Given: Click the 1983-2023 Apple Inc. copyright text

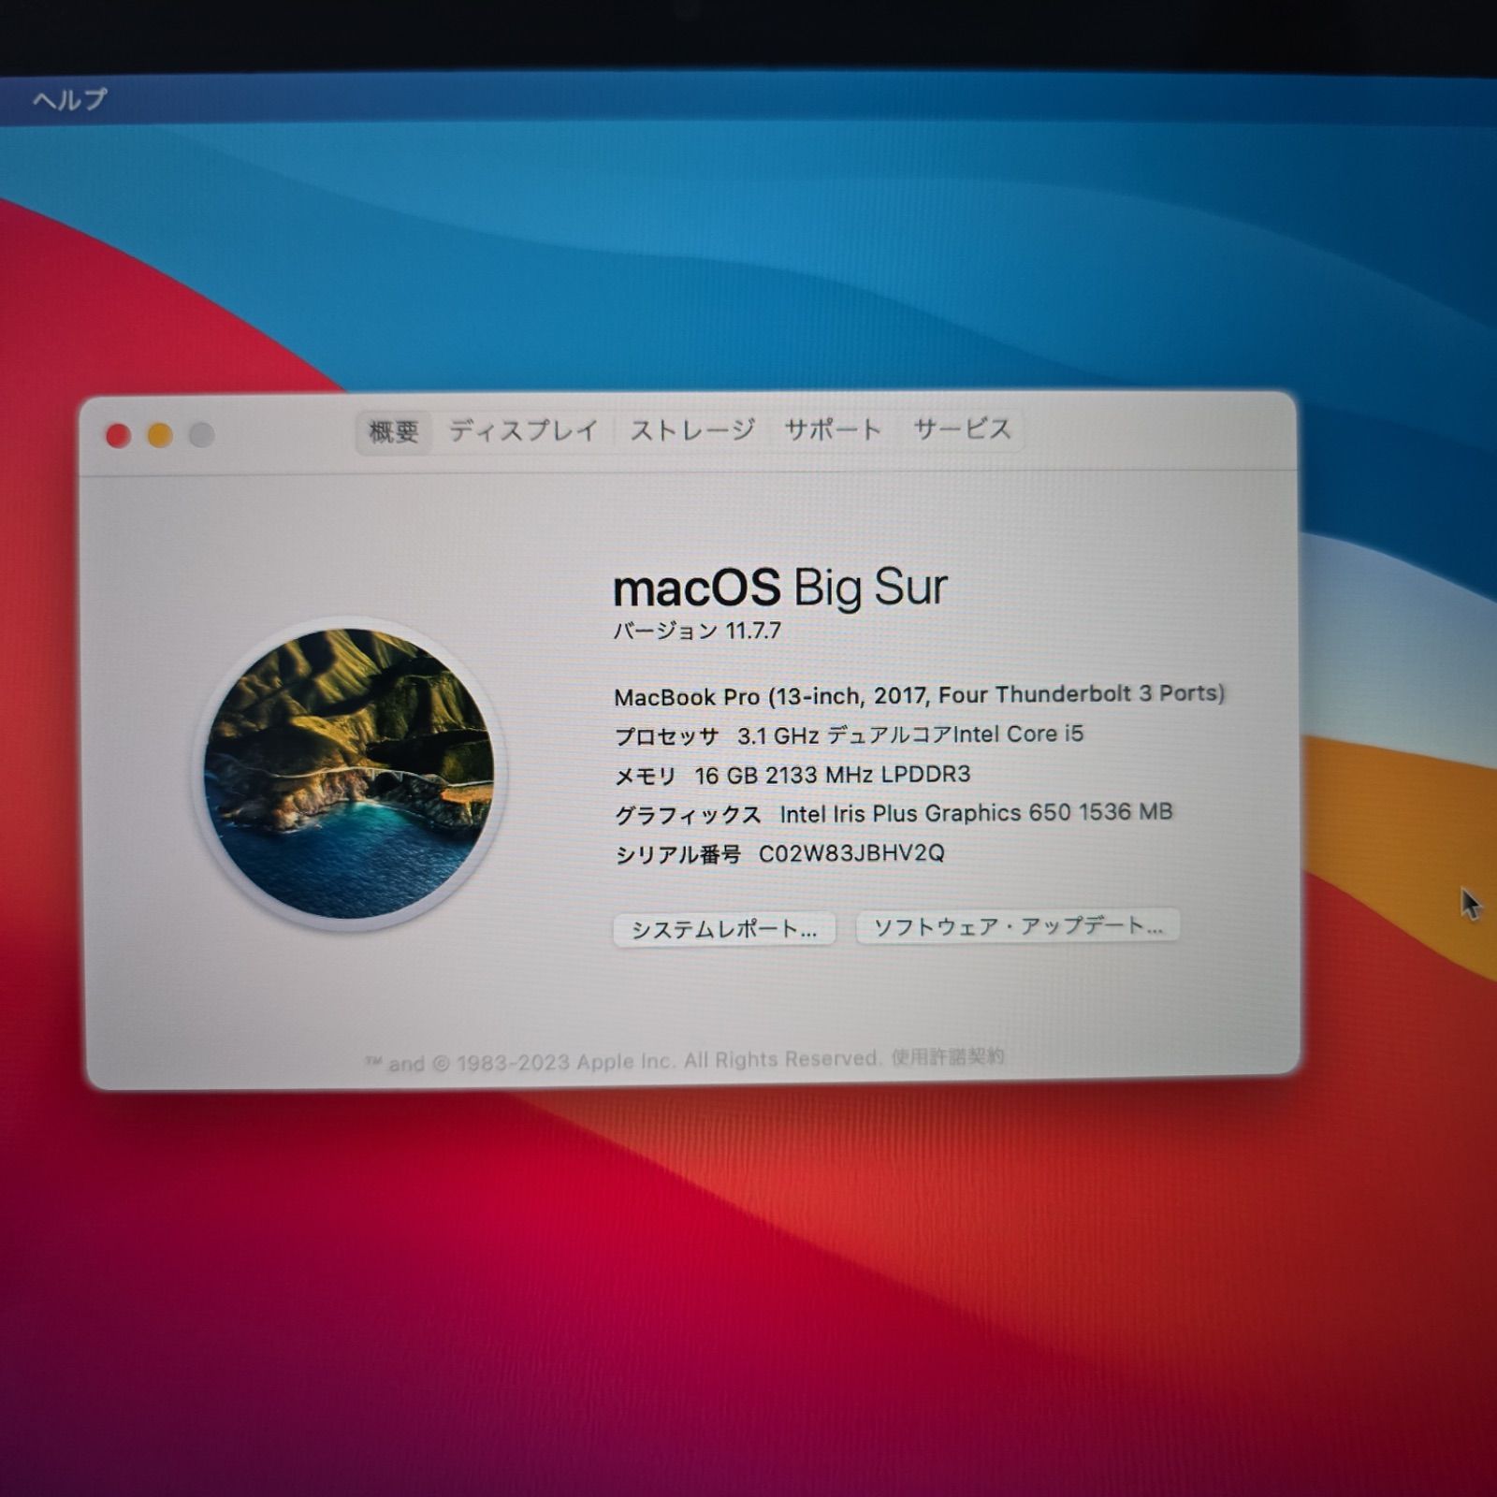Looking at the screenshot, I should (622, 1061).
